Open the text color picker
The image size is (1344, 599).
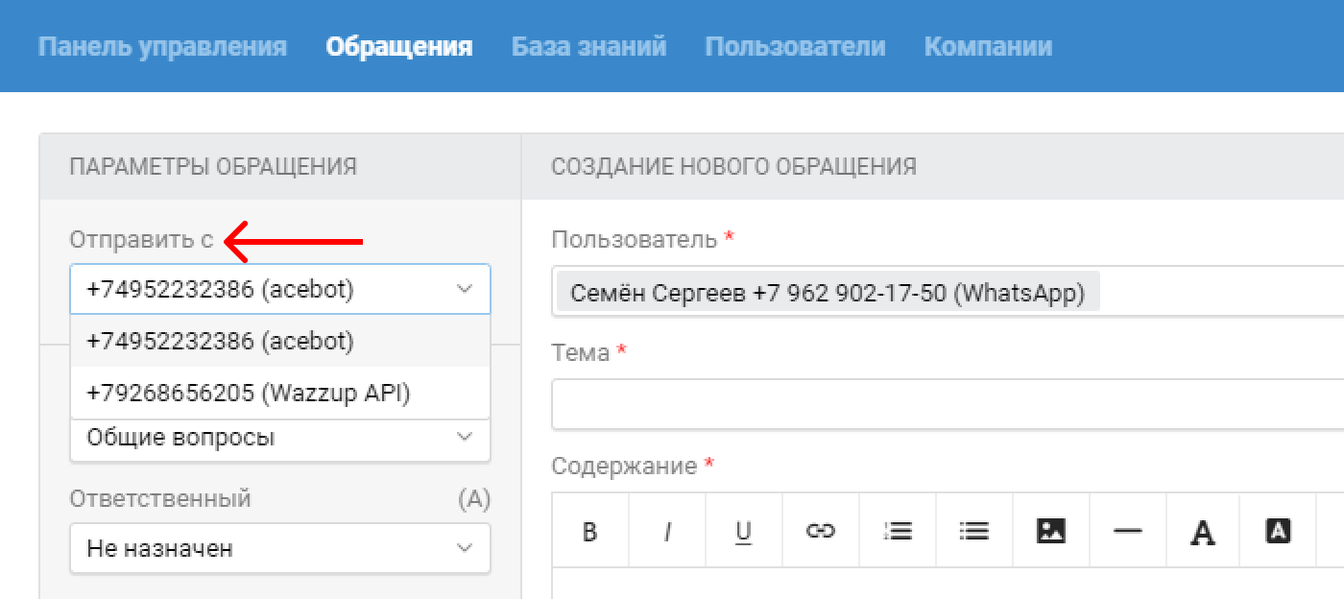[1202, 531]
